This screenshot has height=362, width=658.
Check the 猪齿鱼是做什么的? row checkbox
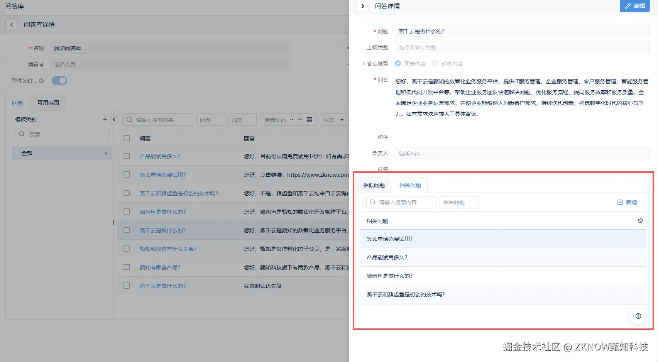(127, 211)
